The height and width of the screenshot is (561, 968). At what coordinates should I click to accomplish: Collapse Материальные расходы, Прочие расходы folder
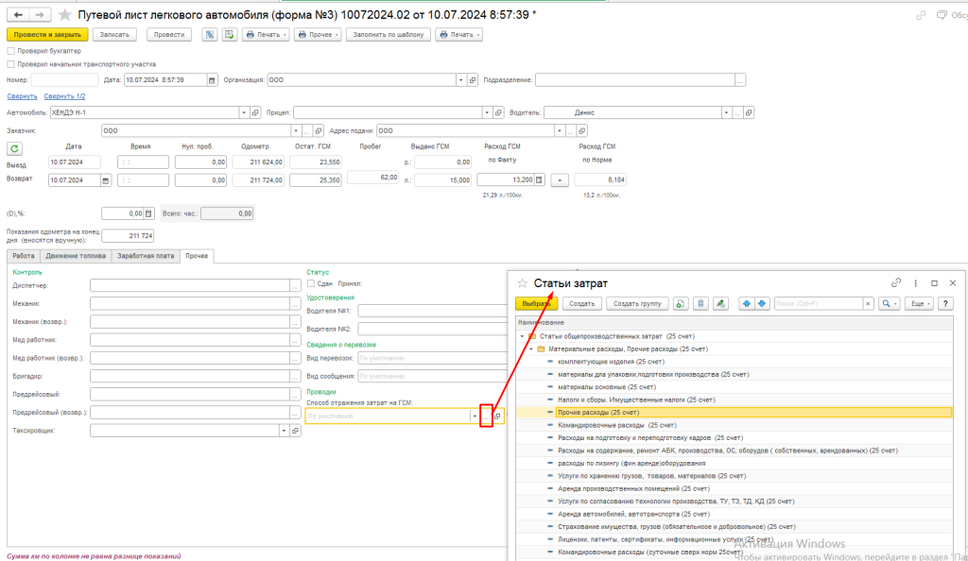click(531, 348)
